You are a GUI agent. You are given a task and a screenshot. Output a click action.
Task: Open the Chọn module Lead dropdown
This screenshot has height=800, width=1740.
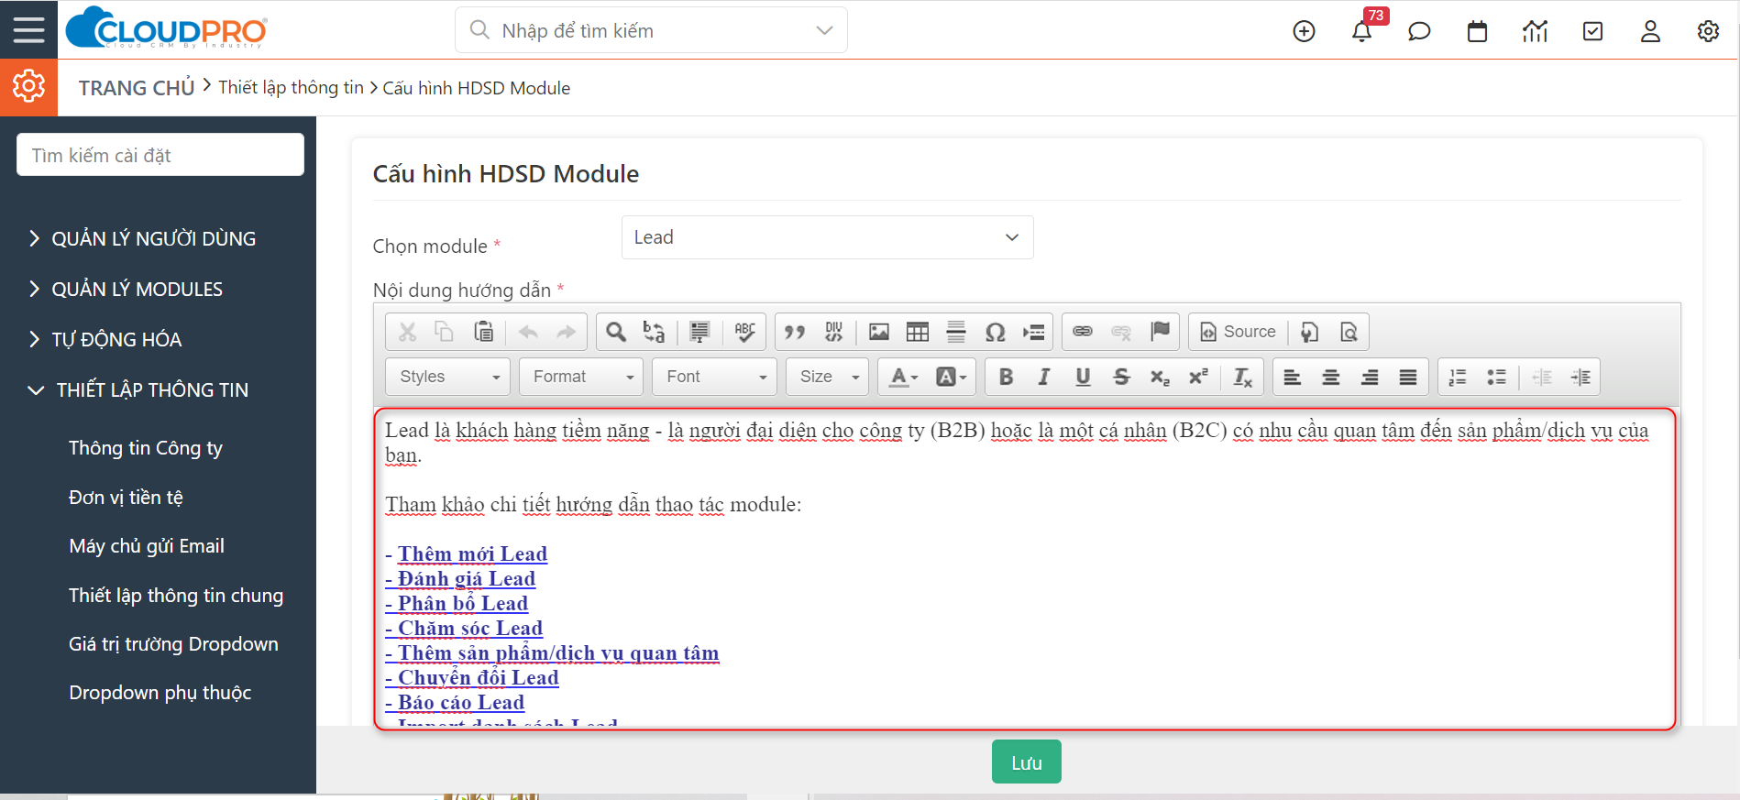pos(827,237)
